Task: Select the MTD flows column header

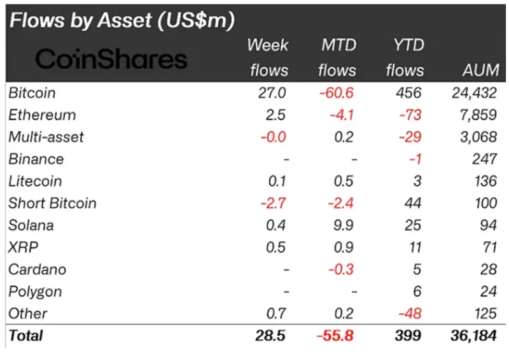Action: pyautogui.click(x=338, y=57)
